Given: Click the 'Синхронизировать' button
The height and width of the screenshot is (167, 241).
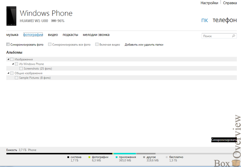Looking at the screenshot, I should 224,140.
